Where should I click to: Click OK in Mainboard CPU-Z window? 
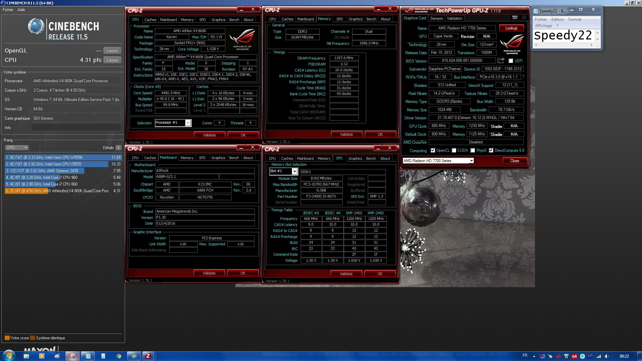[243, 273]
